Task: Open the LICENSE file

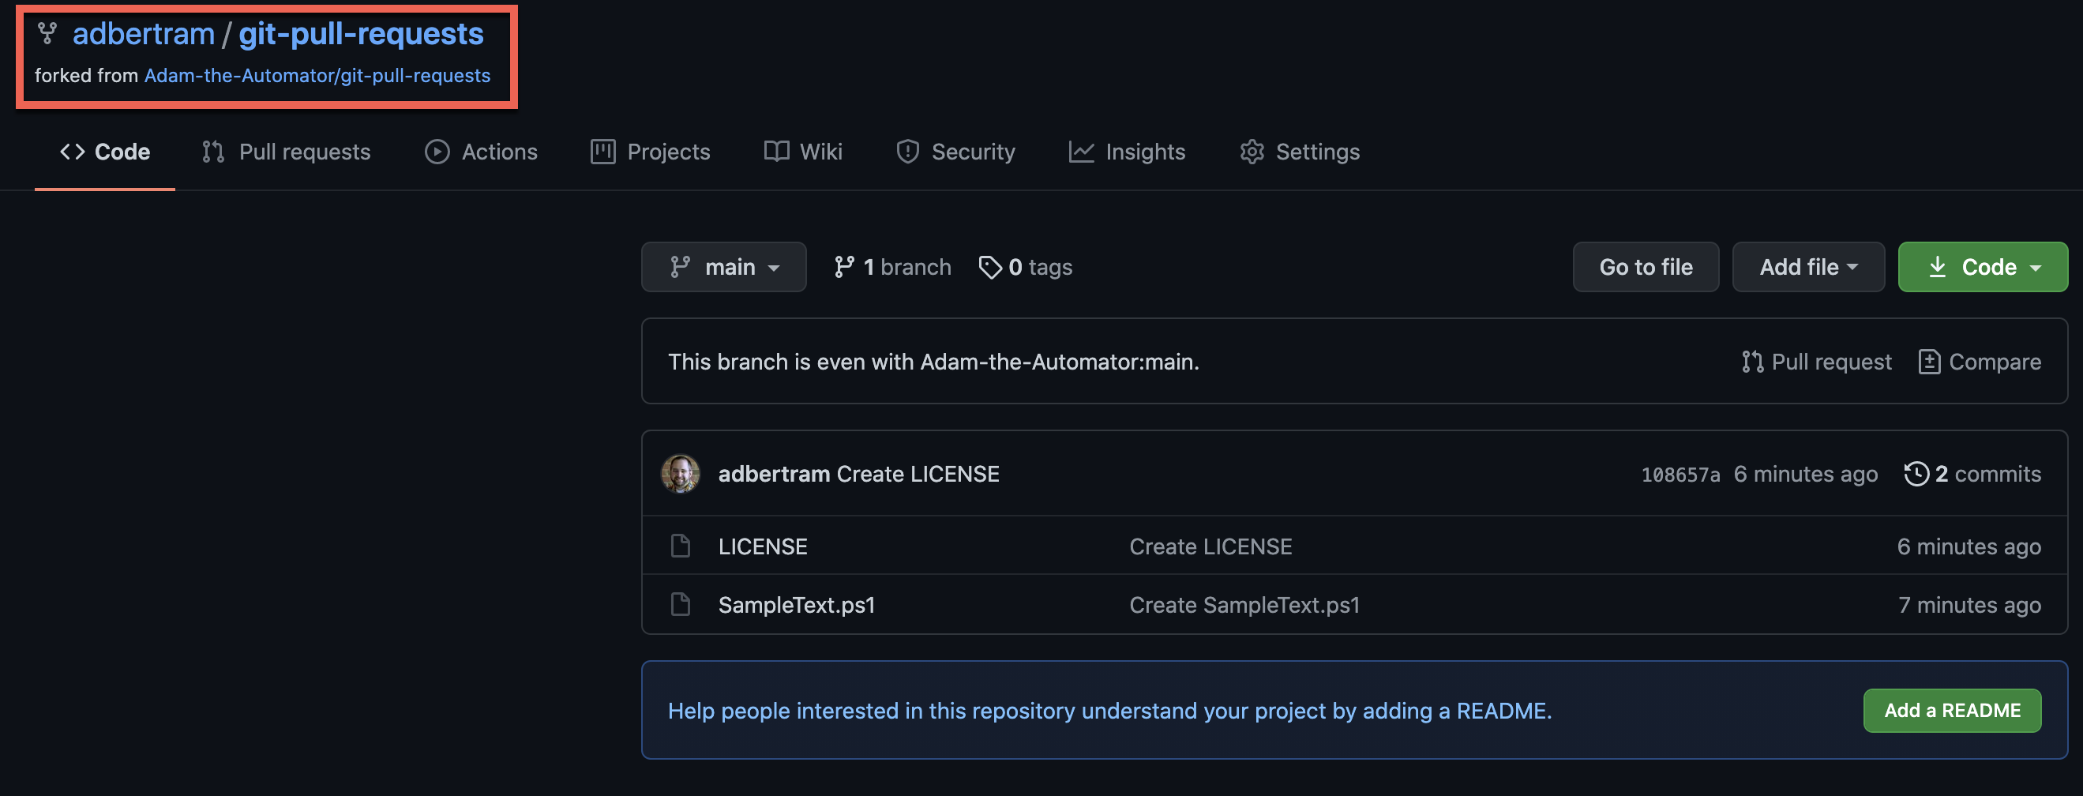Action: click(763, 546)
